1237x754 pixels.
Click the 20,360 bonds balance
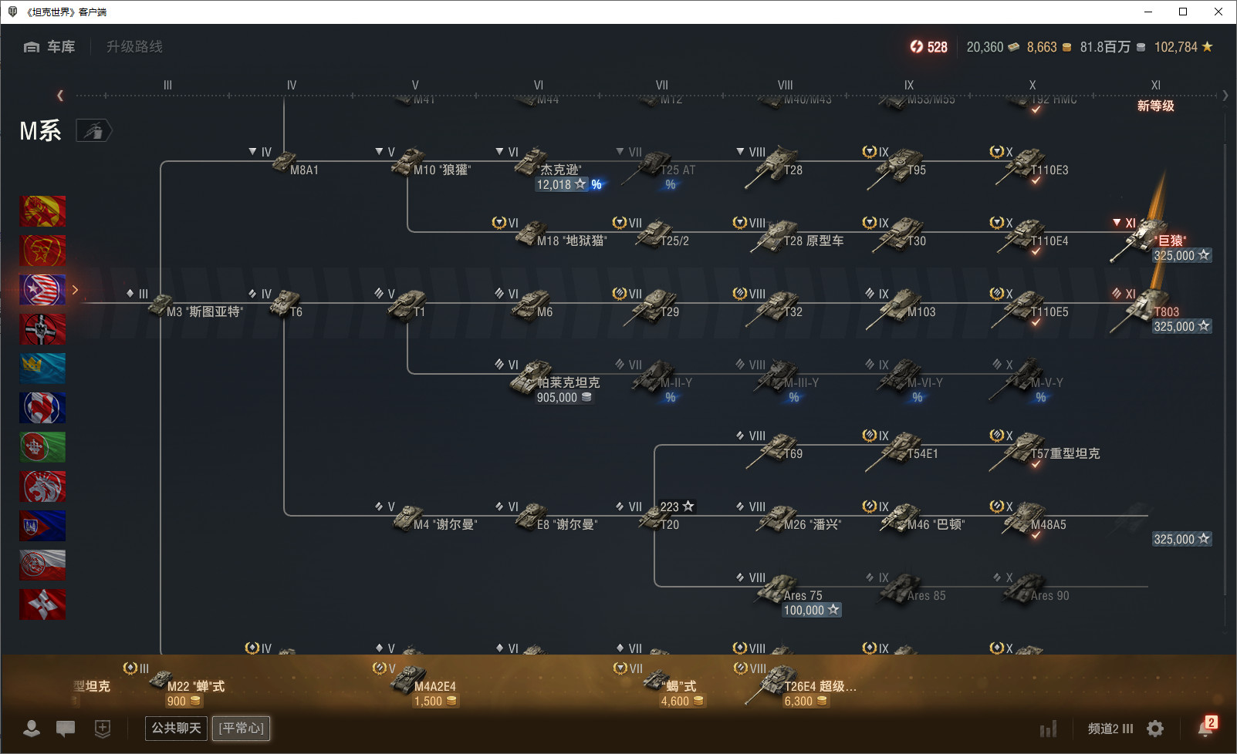(993, 47)
